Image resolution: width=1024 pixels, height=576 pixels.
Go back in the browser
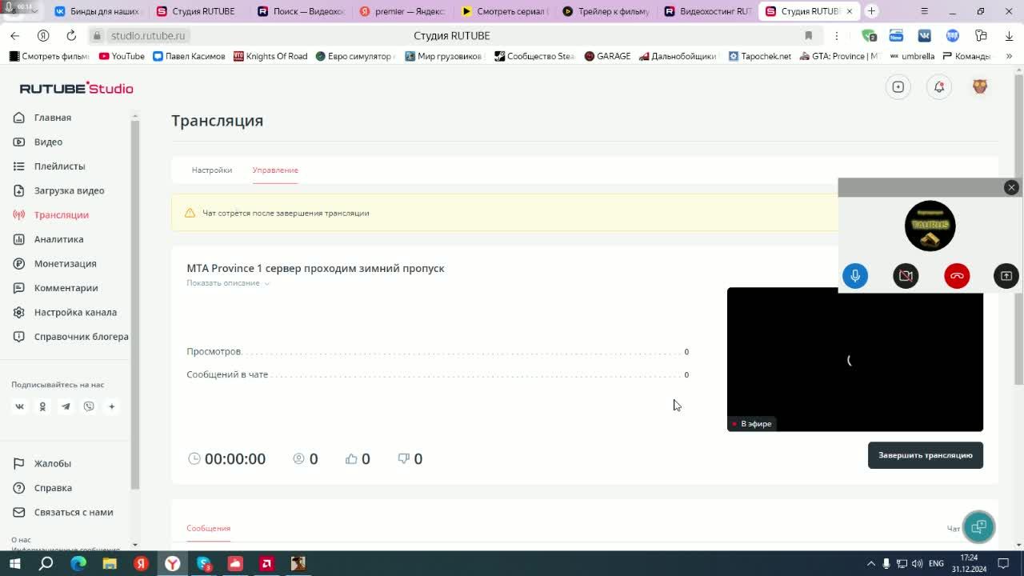(x=15, y=35)
